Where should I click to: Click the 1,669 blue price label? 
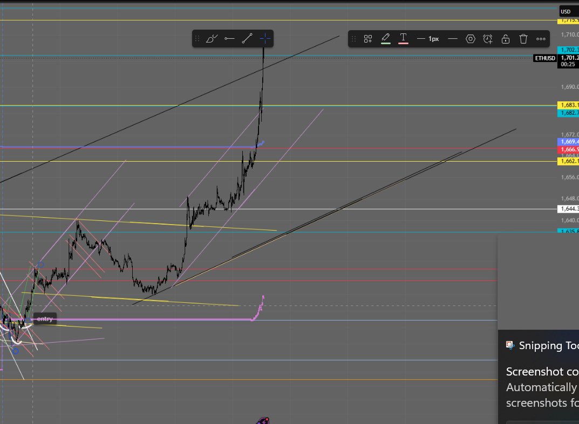coord(568,142)
